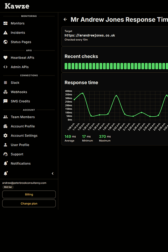Click the SMS Credits message icon

[5, 101]
